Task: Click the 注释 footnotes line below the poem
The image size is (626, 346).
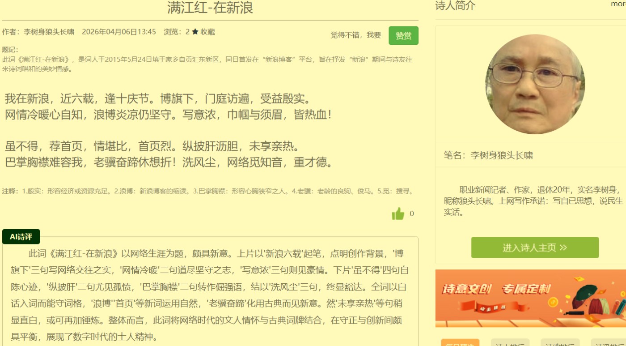Action: pos(207,191)
